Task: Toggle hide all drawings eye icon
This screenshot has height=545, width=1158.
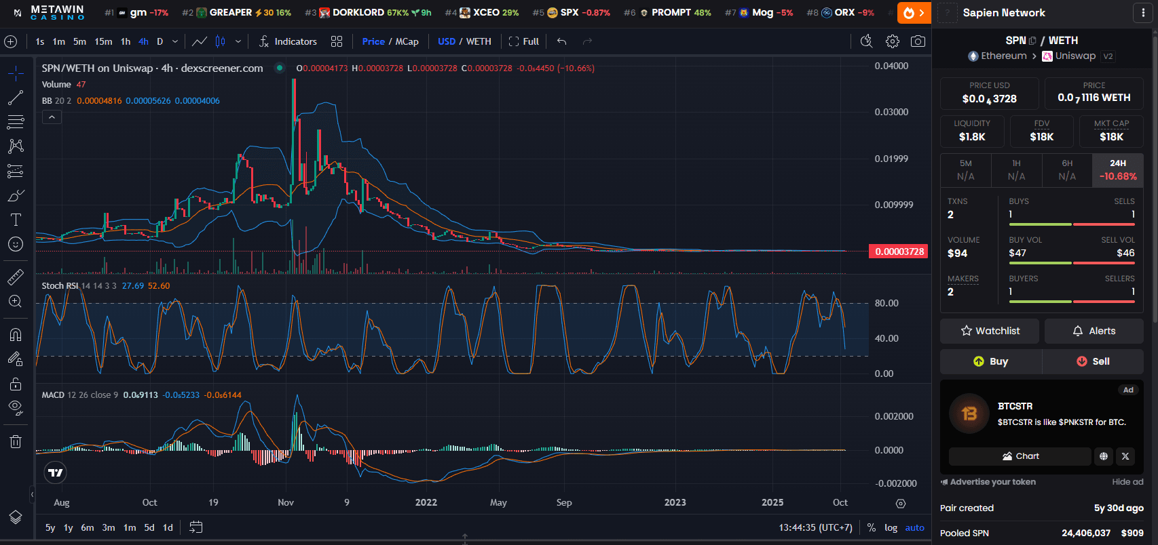Action: tap(16, 408)
